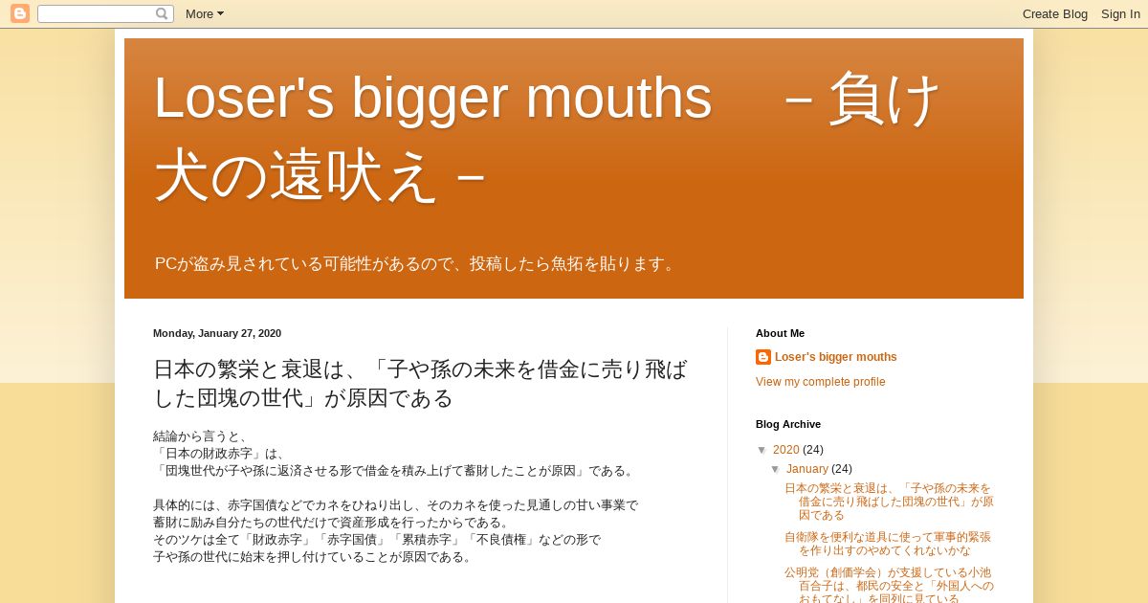Click the Sign In link
Image resolution: width=1148 pixels, height=603 pixels.
[x=1120, y=13]
